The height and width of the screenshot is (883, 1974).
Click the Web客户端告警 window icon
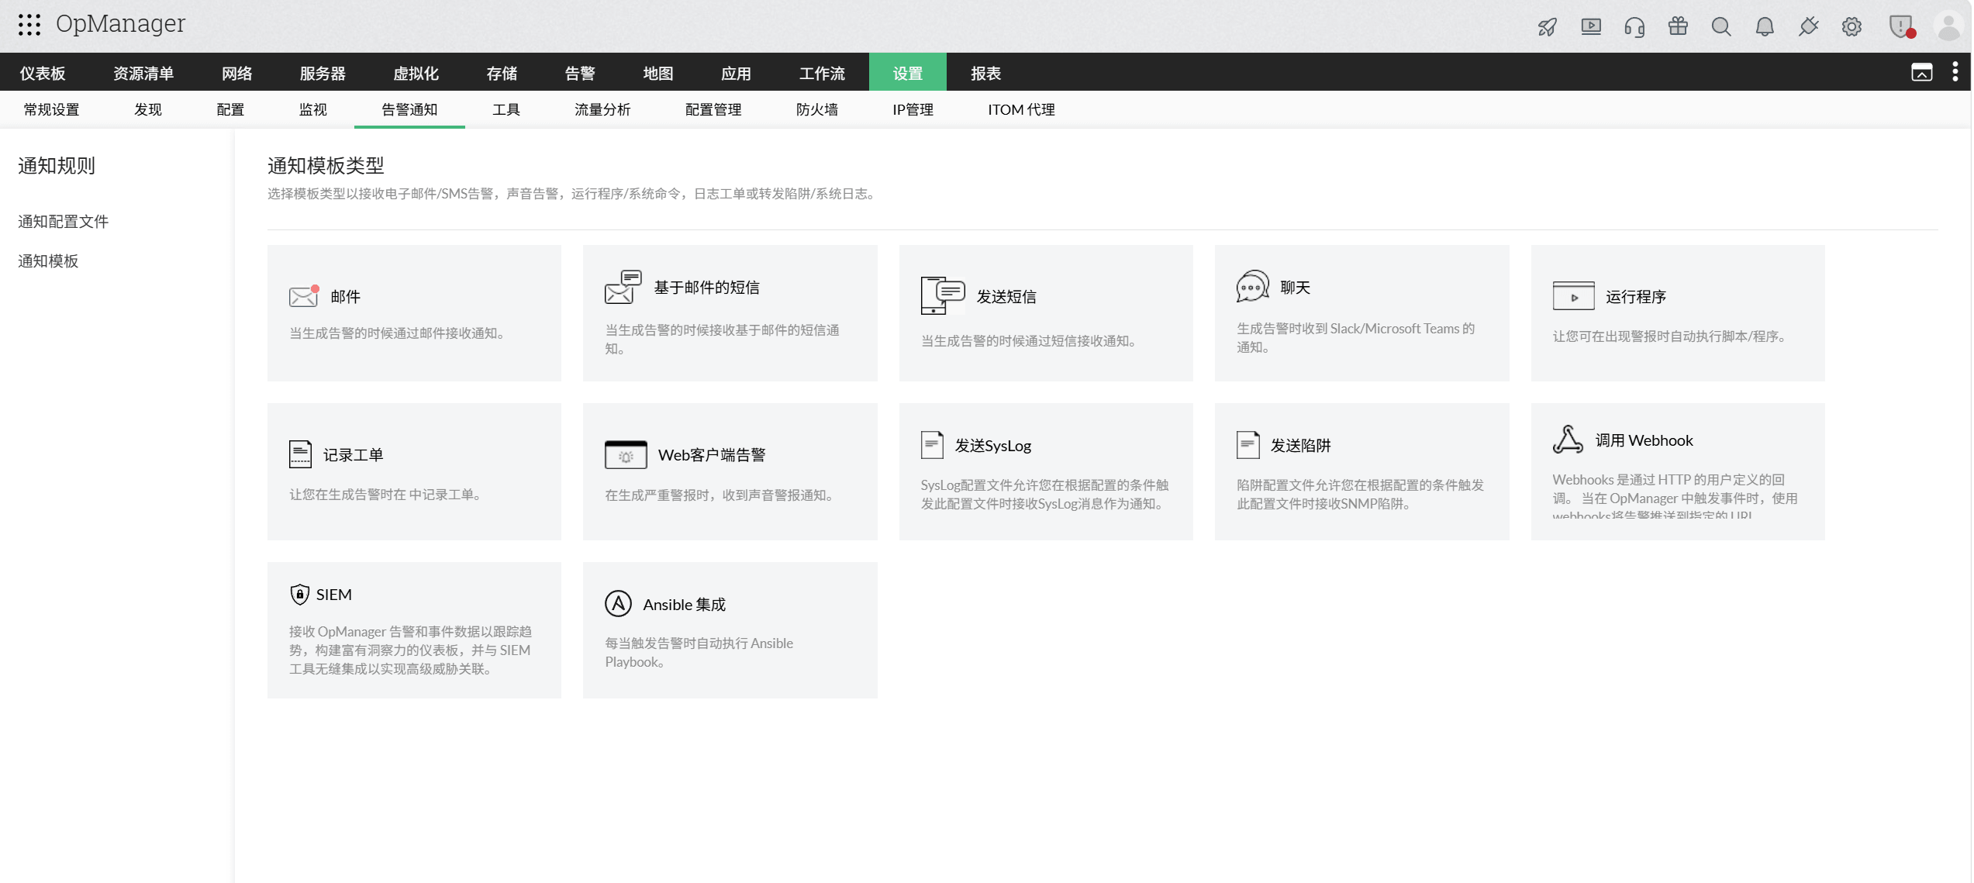625,455
